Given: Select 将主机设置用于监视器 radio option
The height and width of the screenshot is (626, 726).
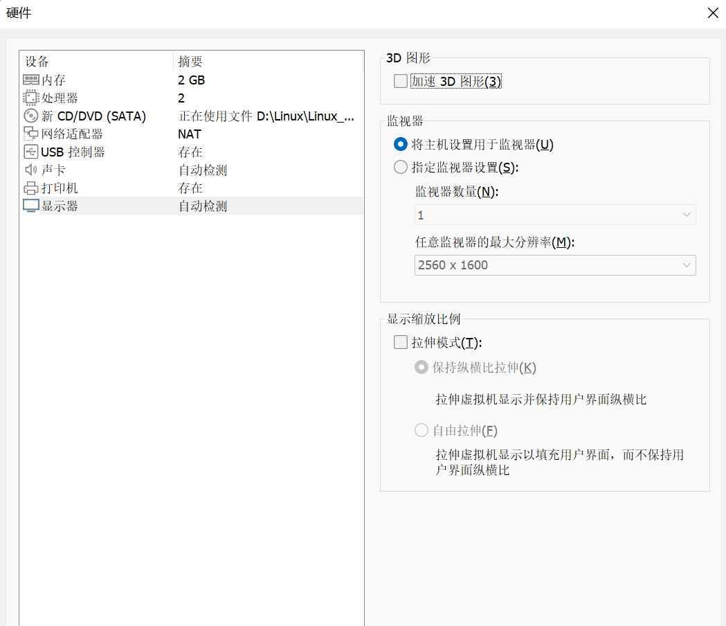Looking at the screenshot, I should pos(401,144).
